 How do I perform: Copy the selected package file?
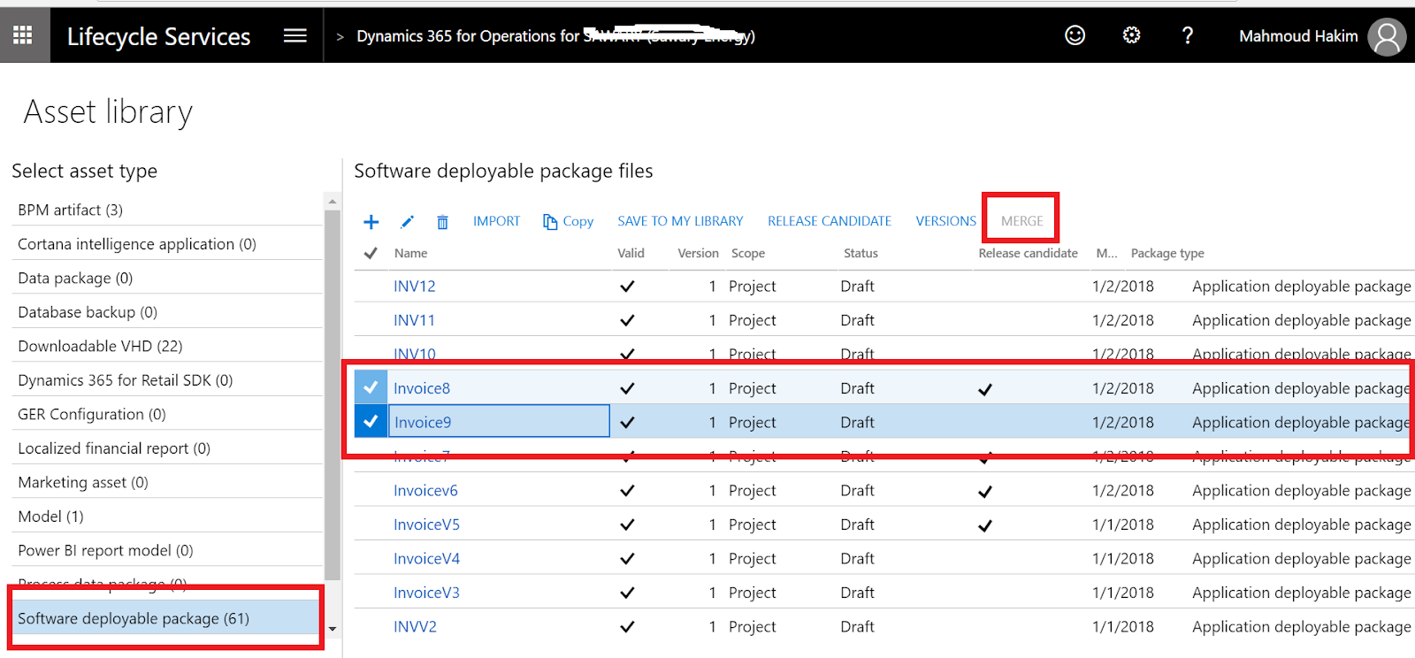[x=568, y=221]
